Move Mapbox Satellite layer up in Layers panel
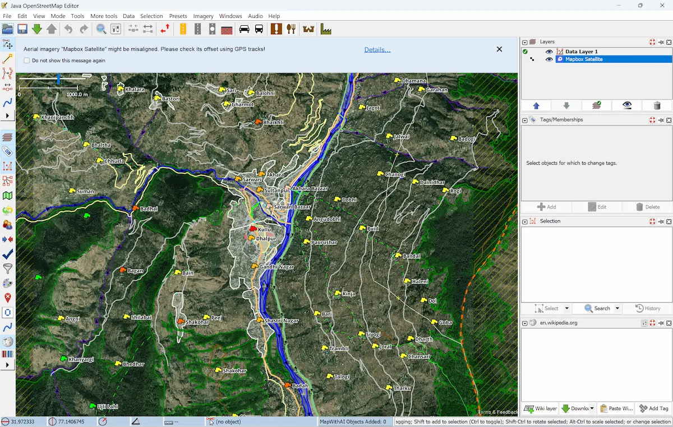The image size is (673, 427). tap(536, 105)
